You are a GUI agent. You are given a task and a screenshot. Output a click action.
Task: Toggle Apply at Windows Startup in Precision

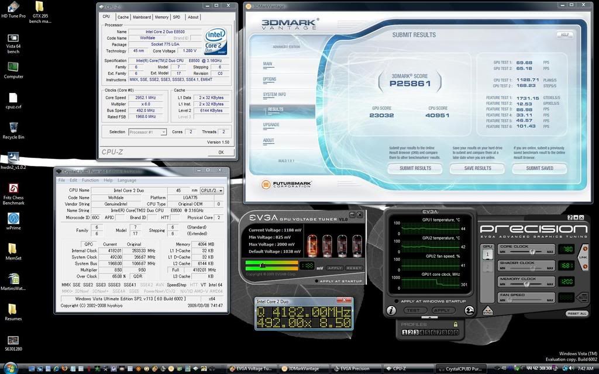[397, 301]
